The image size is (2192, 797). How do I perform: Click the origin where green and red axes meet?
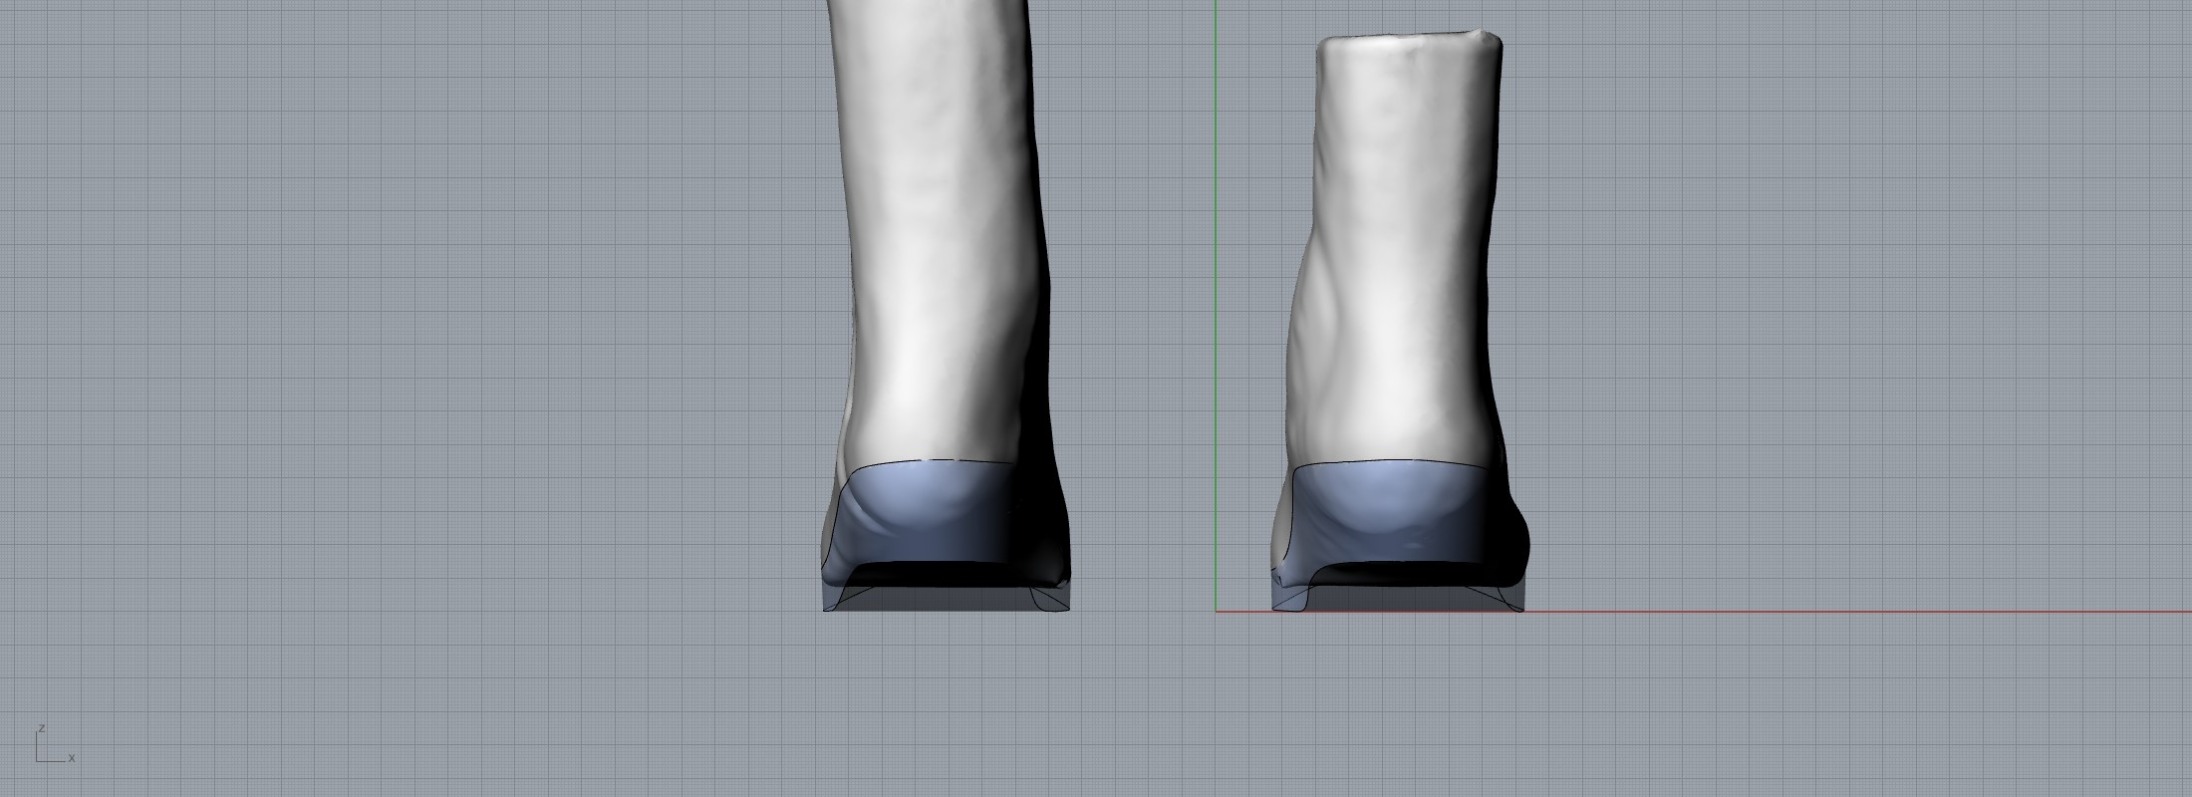coord(1216,611)
